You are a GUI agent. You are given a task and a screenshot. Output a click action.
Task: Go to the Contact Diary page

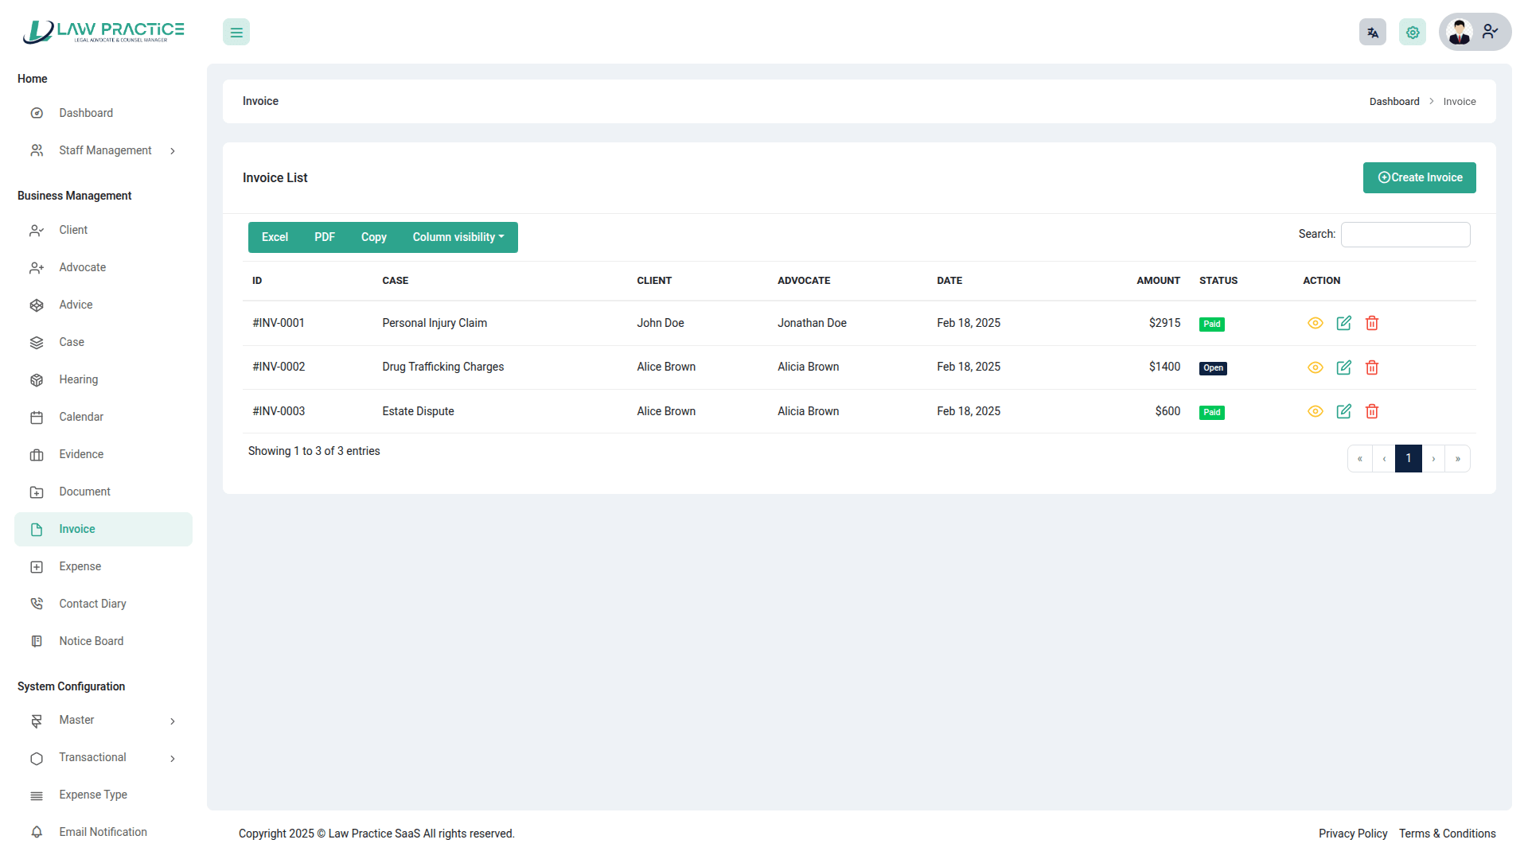92,604
